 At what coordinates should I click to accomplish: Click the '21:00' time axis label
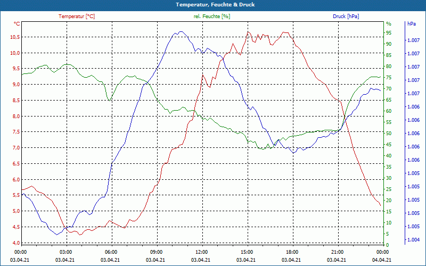(x=338, y=252)
